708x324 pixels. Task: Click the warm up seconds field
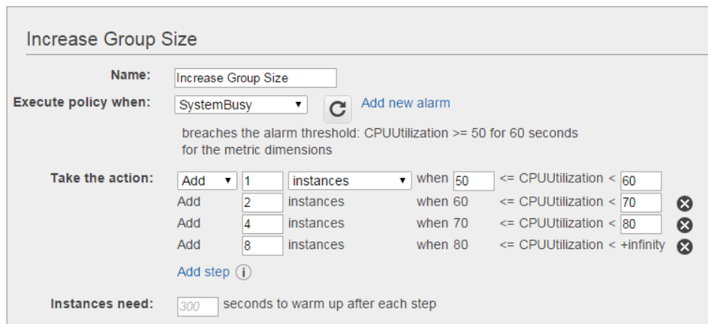pos(198,306)
